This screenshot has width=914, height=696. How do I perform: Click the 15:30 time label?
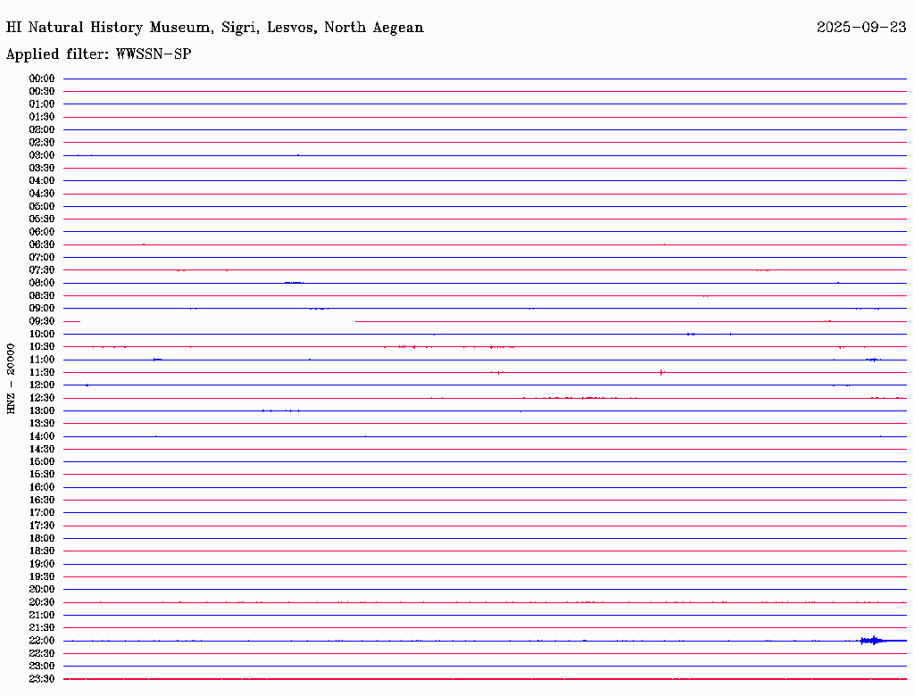point(42,475)
